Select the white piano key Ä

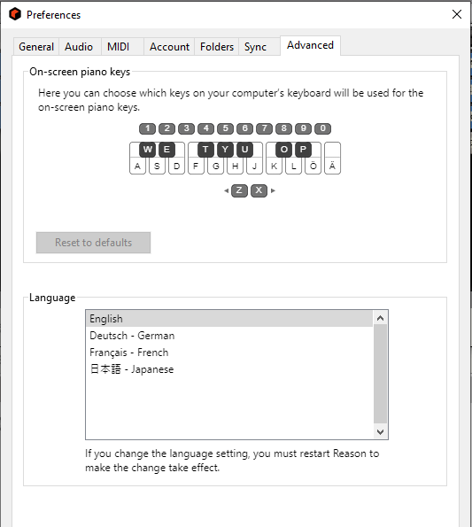coord(332,159)
